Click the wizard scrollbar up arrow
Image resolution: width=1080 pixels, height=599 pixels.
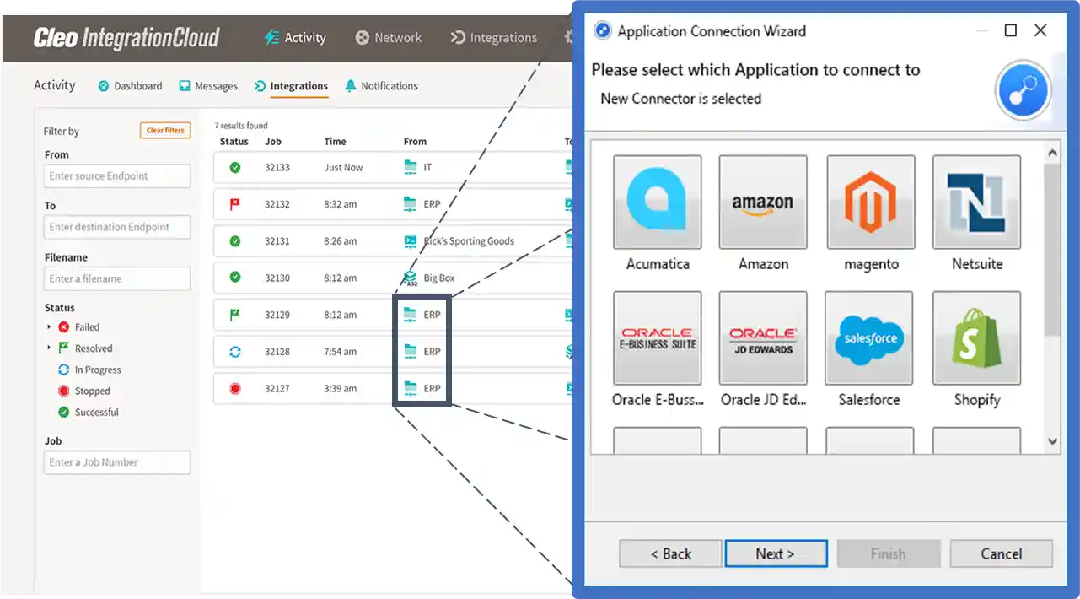(1052, 154)
